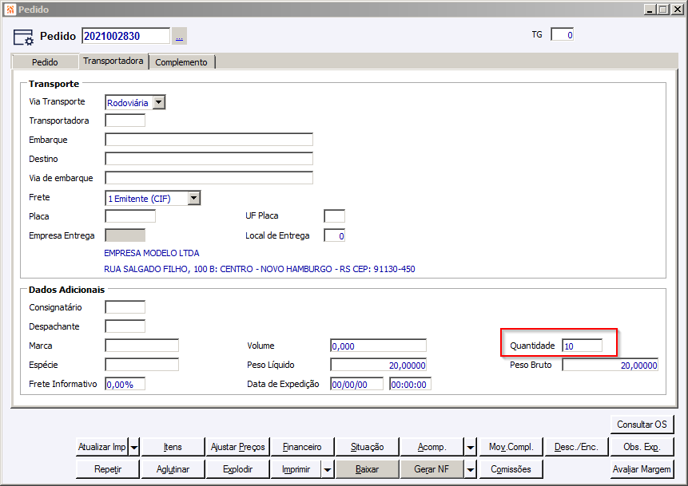Click the UF Placa field
Image resolution: width=688 pixels, height=486 pixels.
point(334,215)
